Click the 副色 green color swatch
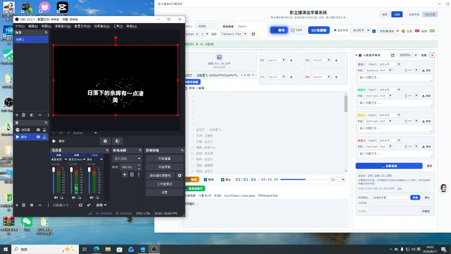The image size is (451, 254). [x=432, y=31]
